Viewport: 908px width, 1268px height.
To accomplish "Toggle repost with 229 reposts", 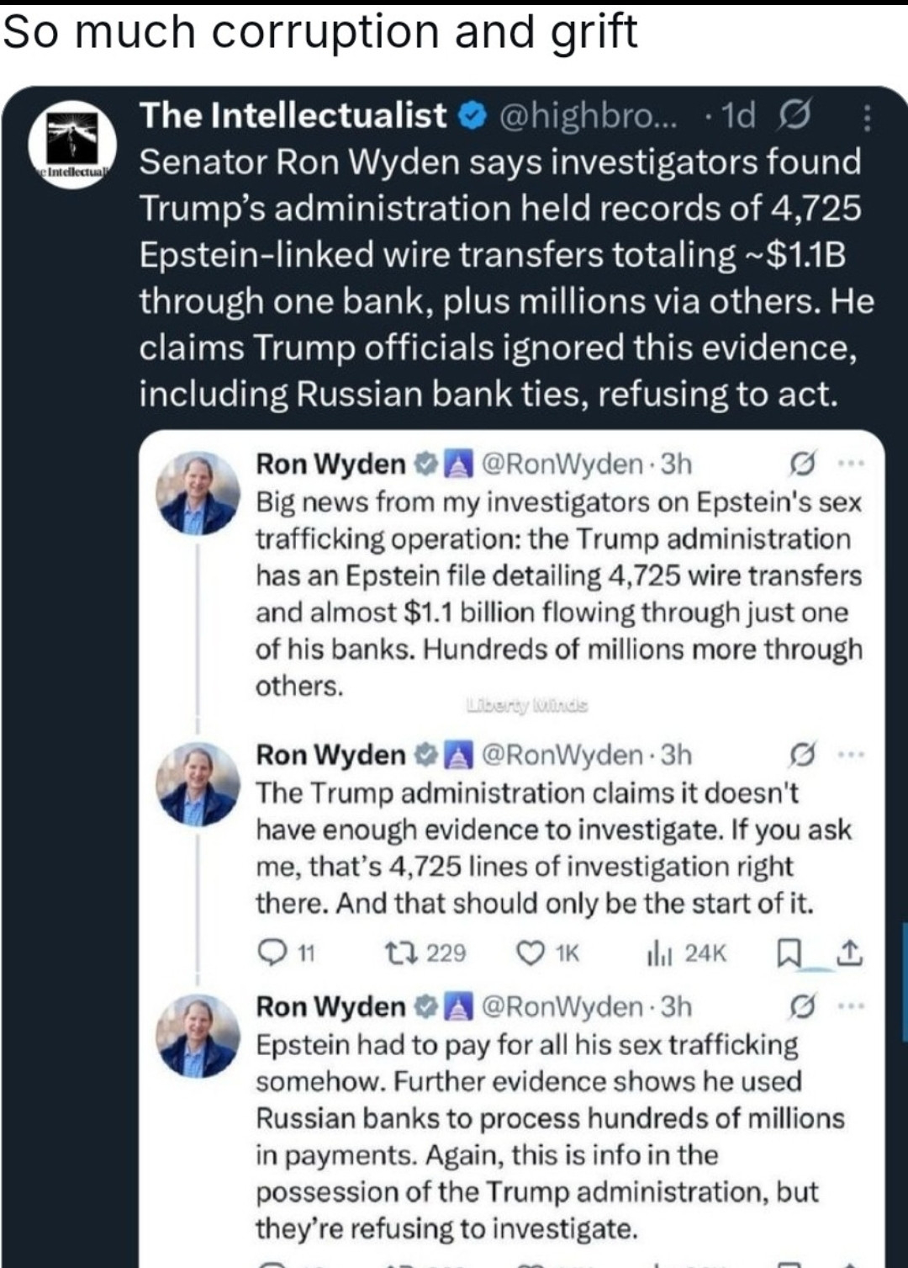I will [397, 952].
